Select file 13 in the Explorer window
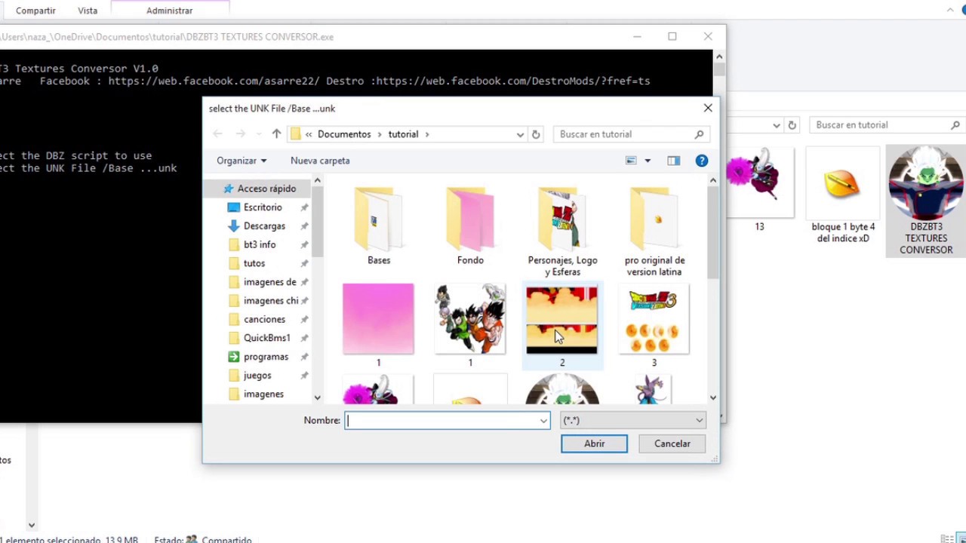966x543 pixels. 759,189
